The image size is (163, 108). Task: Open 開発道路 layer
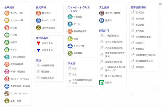click(43, 71)
